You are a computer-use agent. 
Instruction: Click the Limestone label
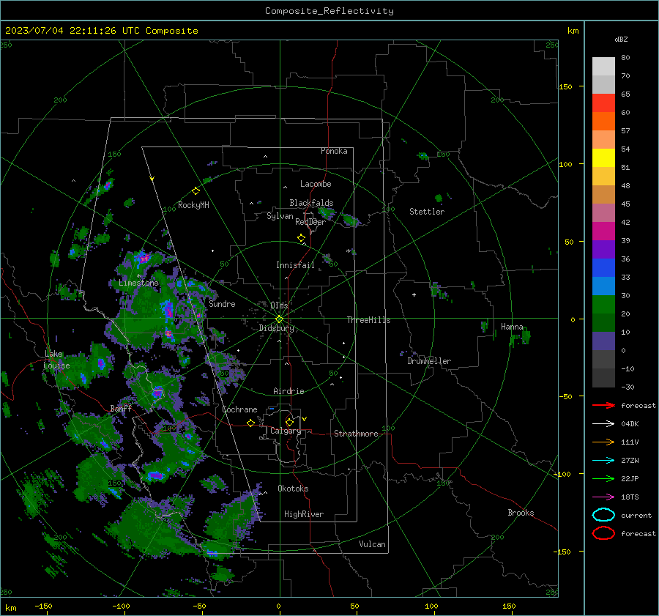coord(138,283)
